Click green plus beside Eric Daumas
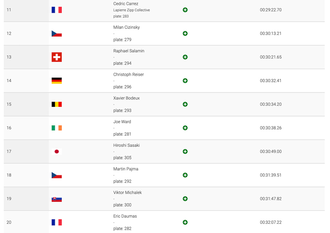This screenshot has width=330, height=233. tap(185, 222)
